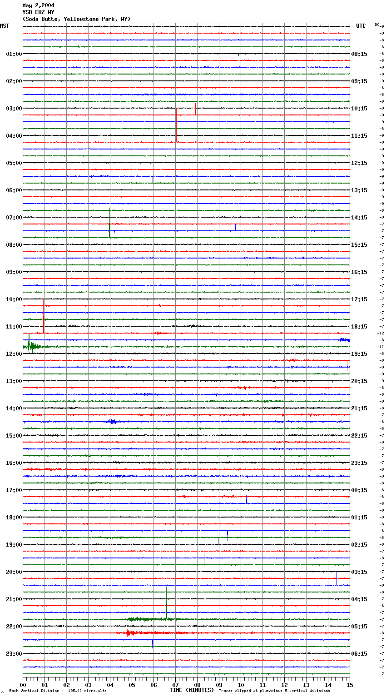Click the tall green spike above 07:00 row
386x697 pixels.
(x=109, y=223)
